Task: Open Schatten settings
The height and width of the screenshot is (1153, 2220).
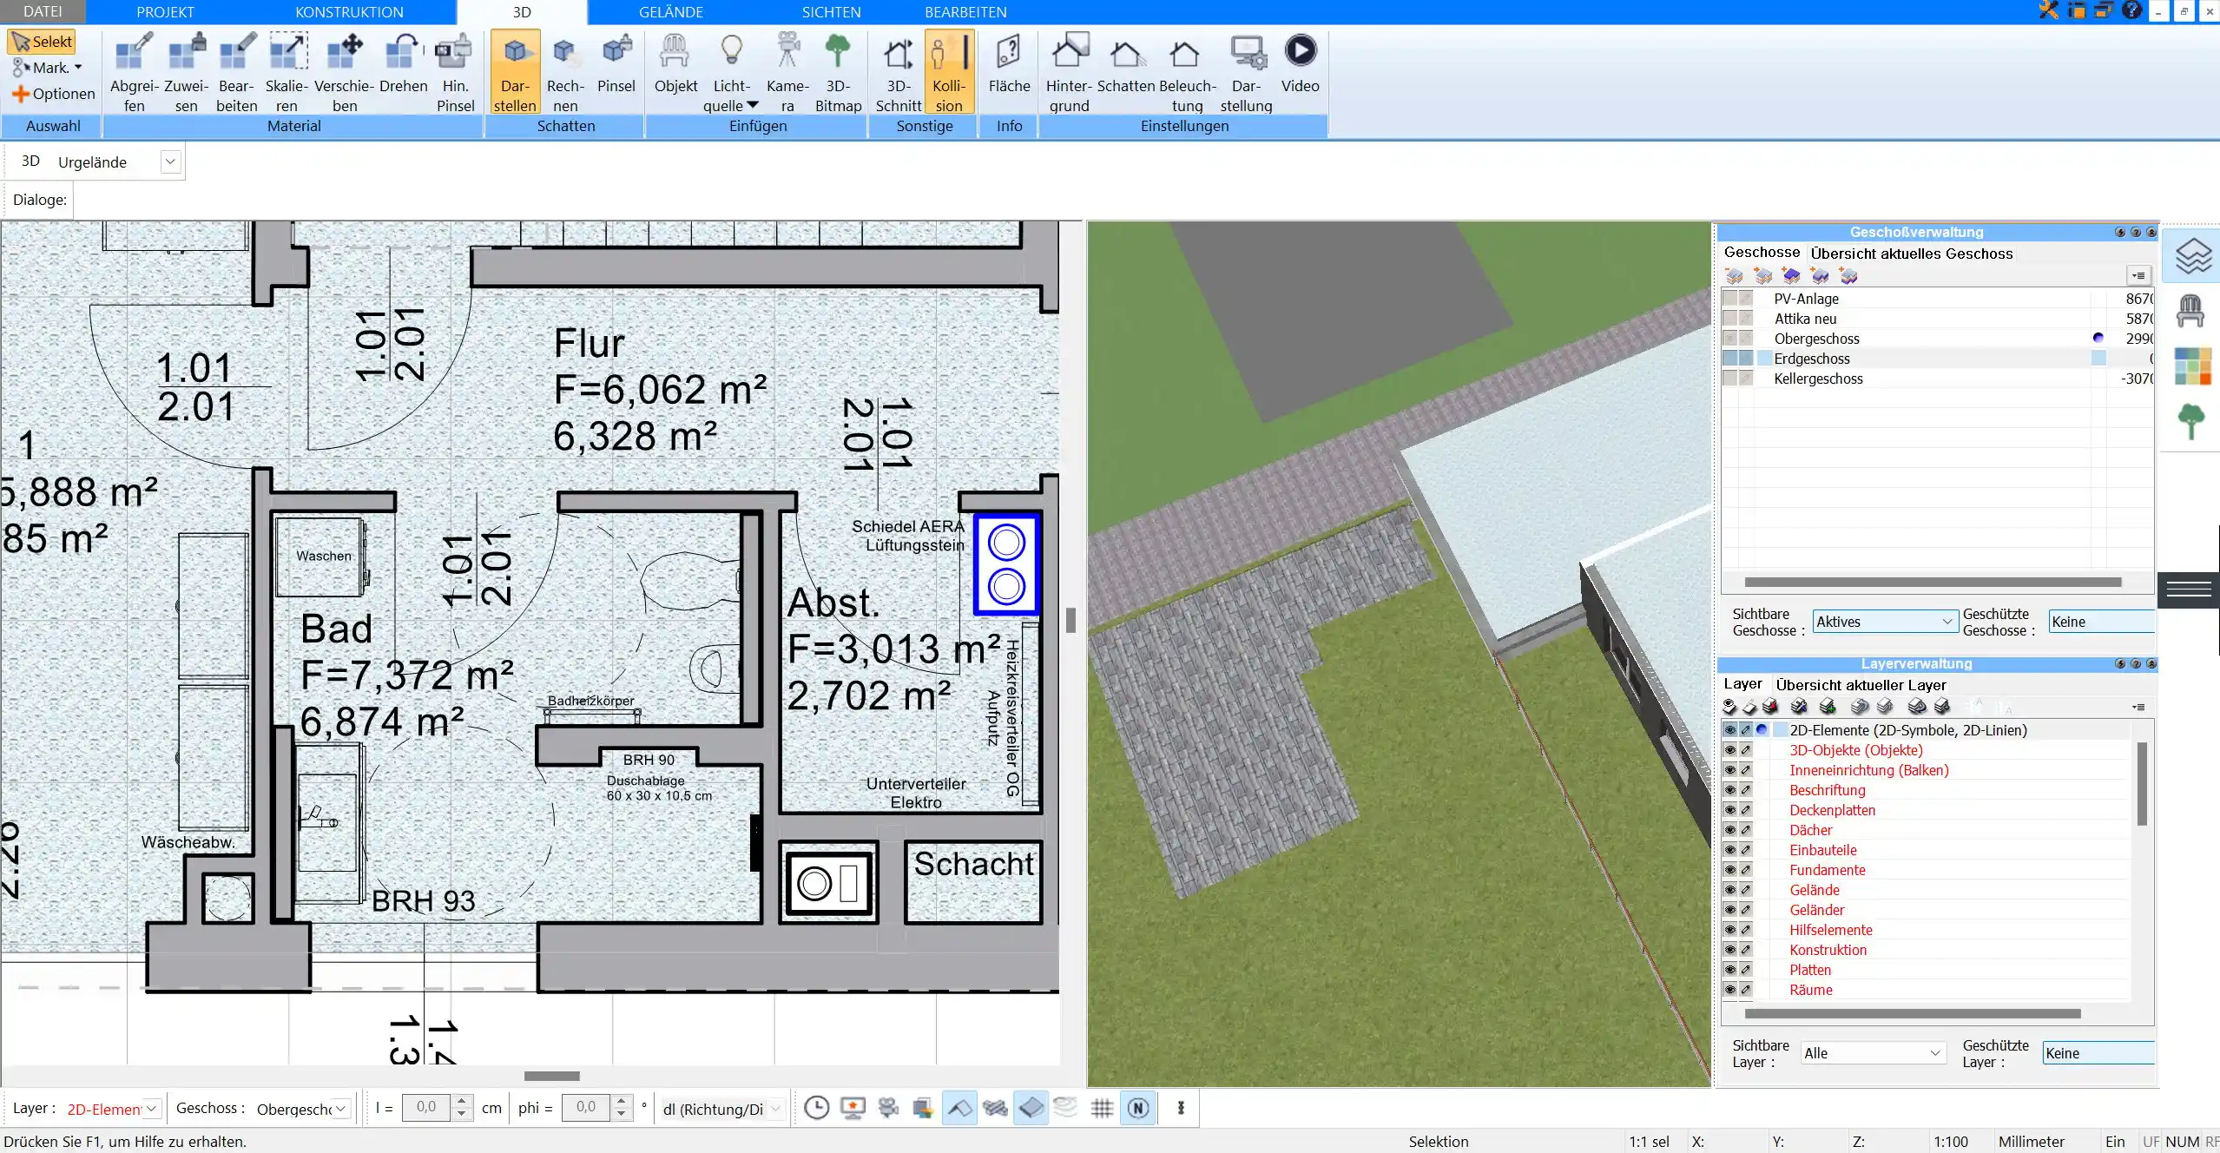Action: 1126,64
